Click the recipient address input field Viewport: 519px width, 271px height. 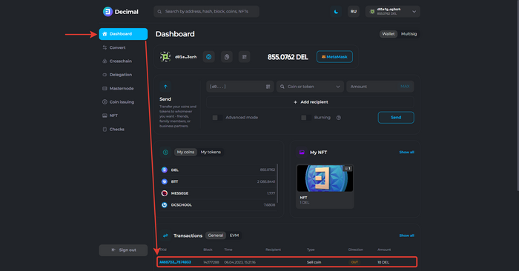pyautogui.click(x=240, y=87)
